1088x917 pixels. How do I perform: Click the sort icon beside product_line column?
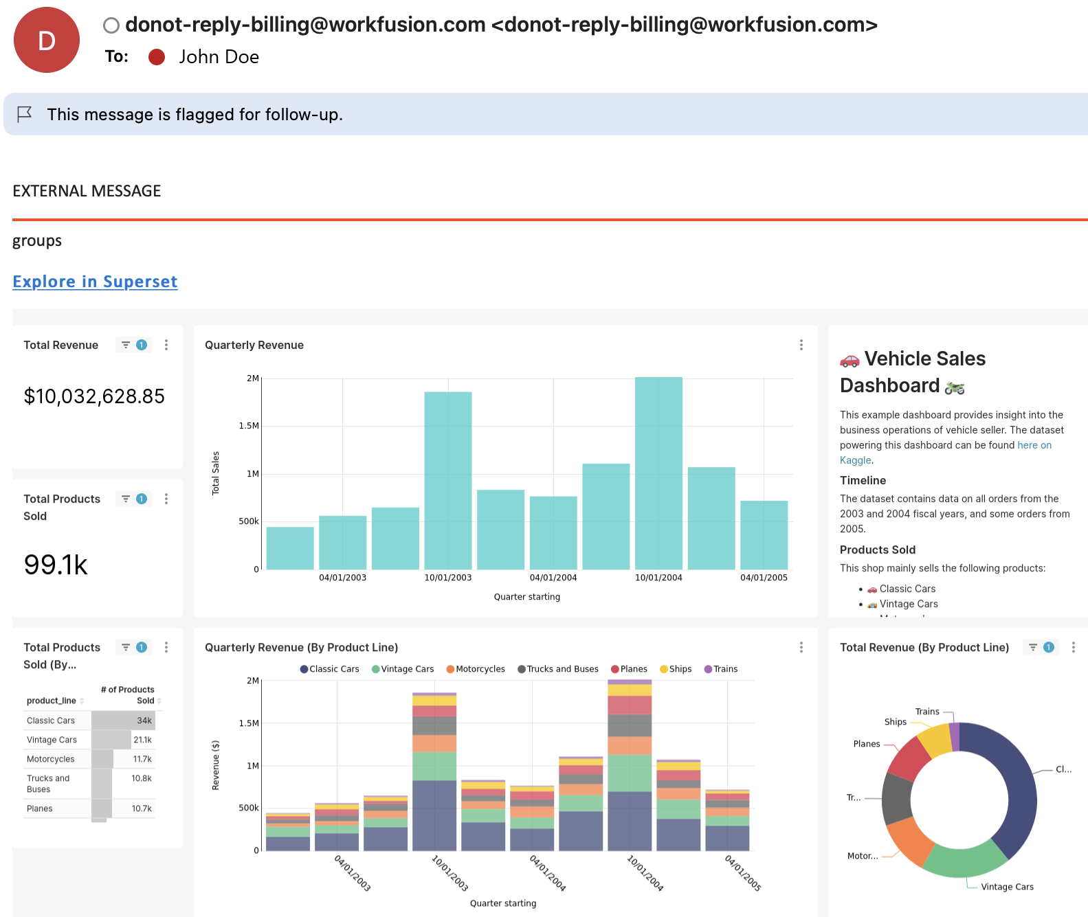tap(82, 701)
